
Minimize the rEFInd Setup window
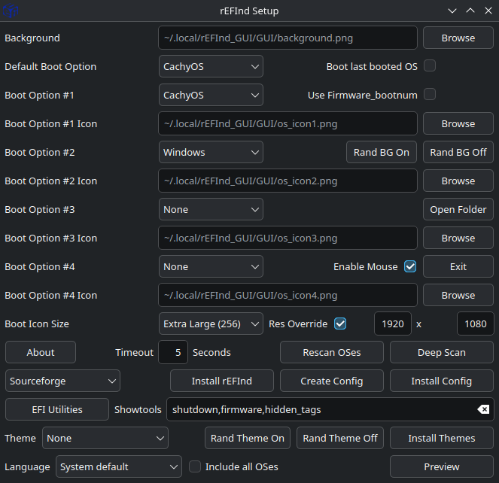(452, 11)
